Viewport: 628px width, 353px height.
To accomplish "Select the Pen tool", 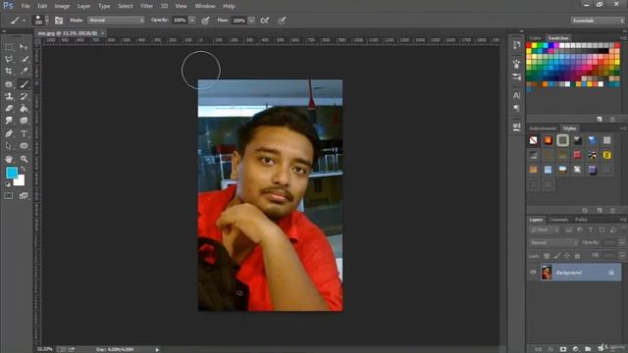I will click(9, 133).
